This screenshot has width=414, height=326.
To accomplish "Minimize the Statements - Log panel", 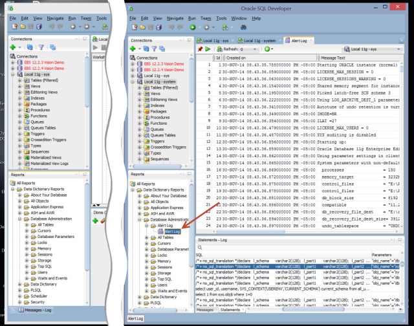I will [x=400, y=240].
